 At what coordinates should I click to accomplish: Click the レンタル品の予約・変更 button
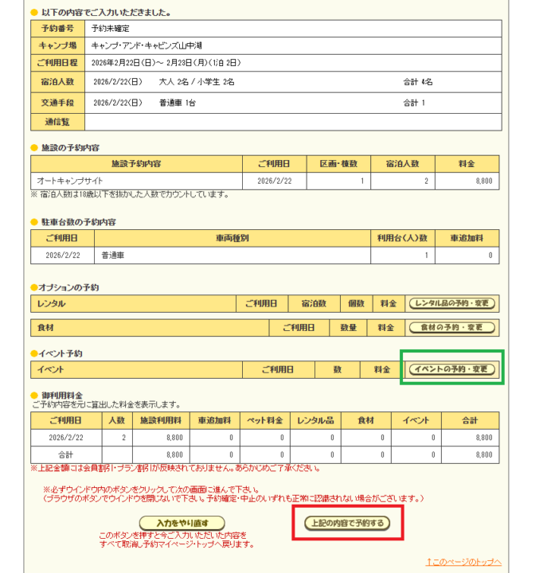point(452,303)
